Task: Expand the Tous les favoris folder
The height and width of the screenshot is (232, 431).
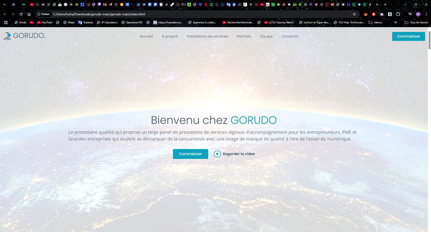Action: 416,22
